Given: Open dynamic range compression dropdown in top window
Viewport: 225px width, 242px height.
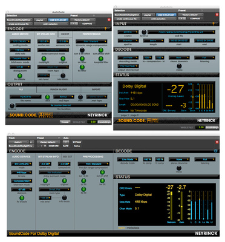Looking at the screenshot, I should click(x=91, y=42).
